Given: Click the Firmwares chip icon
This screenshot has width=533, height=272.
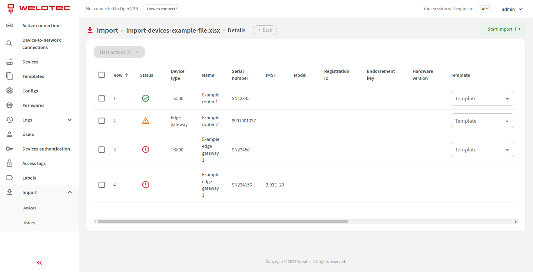Looking at the screenshot, I should 10,105.
